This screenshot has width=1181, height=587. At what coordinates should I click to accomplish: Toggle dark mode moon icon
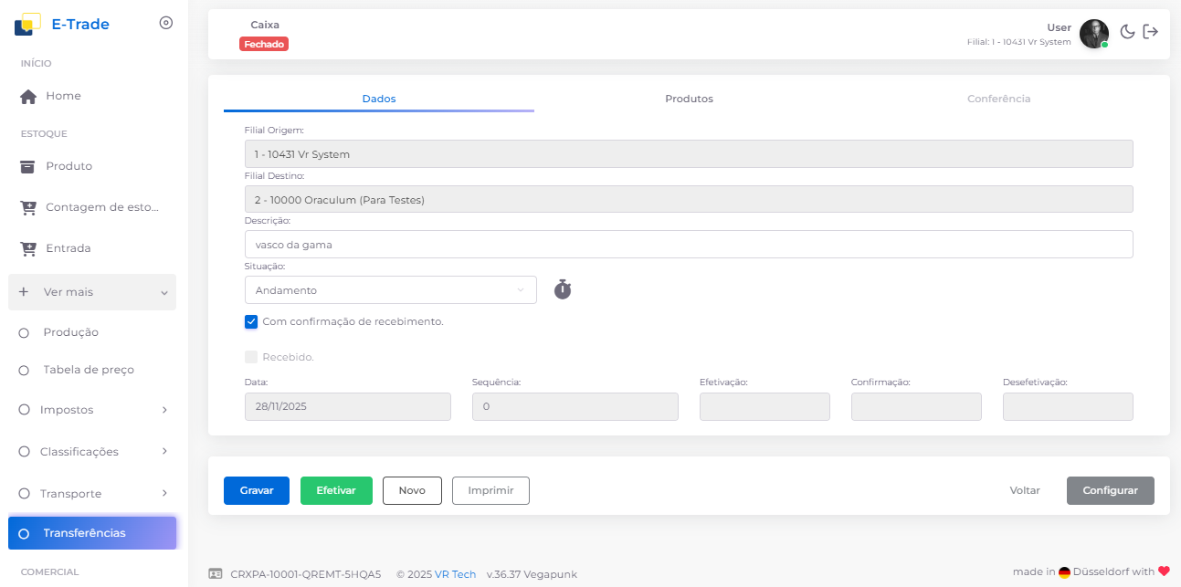click(1127, 32)
